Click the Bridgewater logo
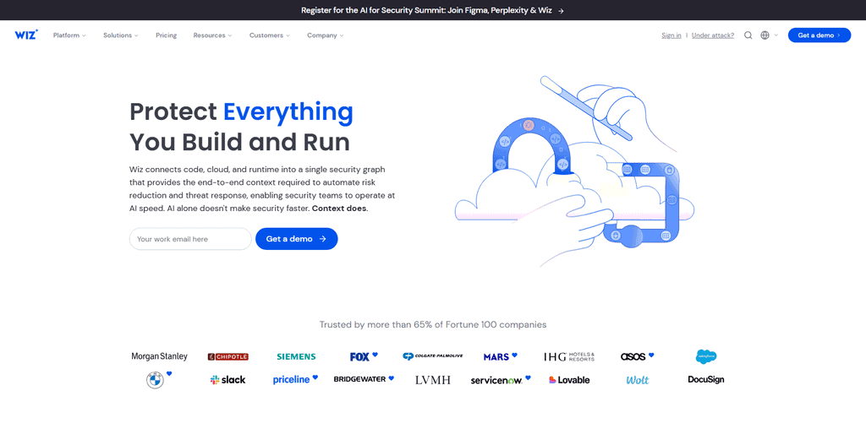The image size is (866, 423). 359,379
